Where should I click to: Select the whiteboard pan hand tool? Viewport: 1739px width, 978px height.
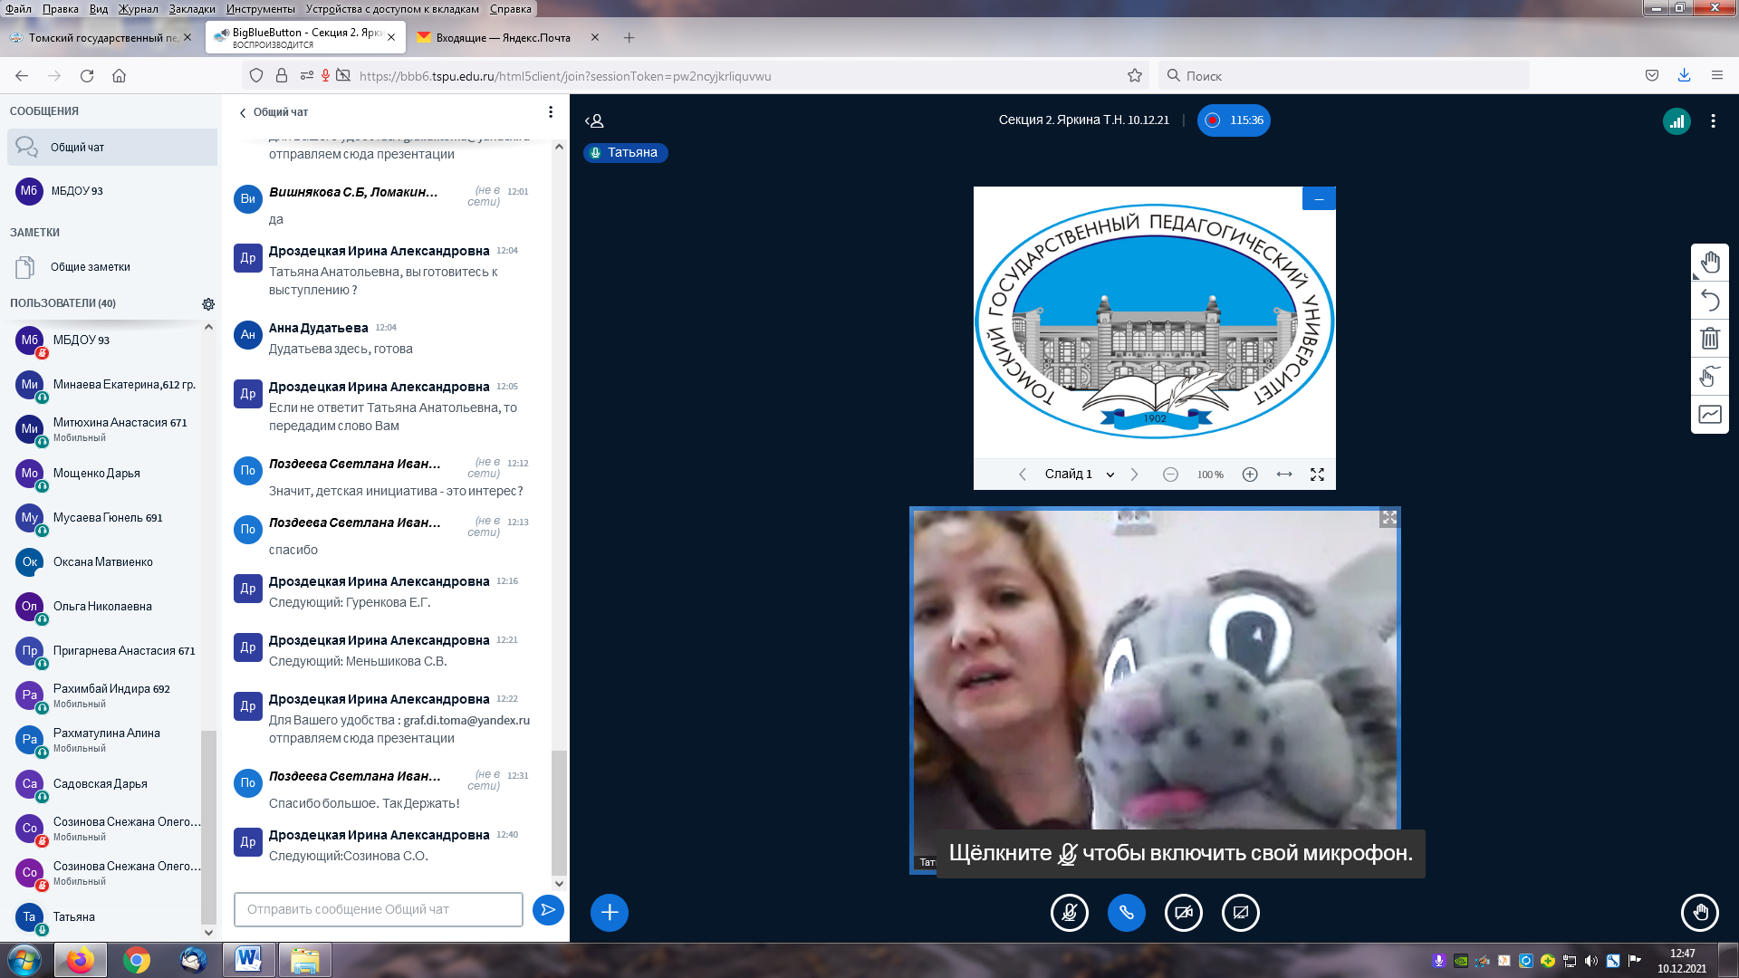(x=1710, y=263)
